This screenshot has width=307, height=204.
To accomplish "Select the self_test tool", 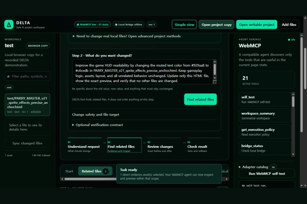I will coord(265,99).
